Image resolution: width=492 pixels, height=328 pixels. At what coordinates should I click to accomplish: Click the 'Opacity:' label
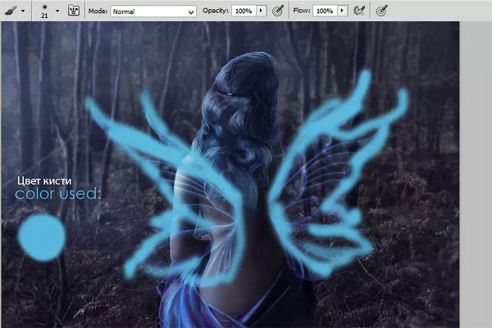pyautogui.click(x=215, y=11)
